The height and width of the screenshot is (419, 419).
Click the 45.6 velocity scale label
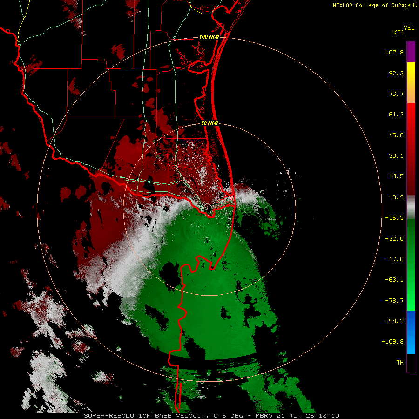click(396, 135)
